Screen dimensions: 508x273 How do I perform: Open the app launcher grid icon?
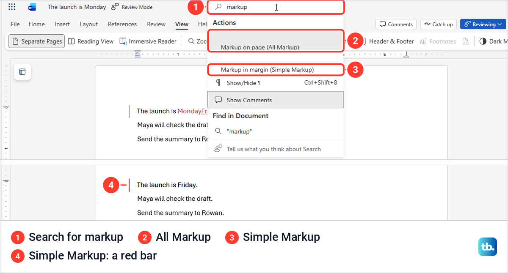[12, 7]
